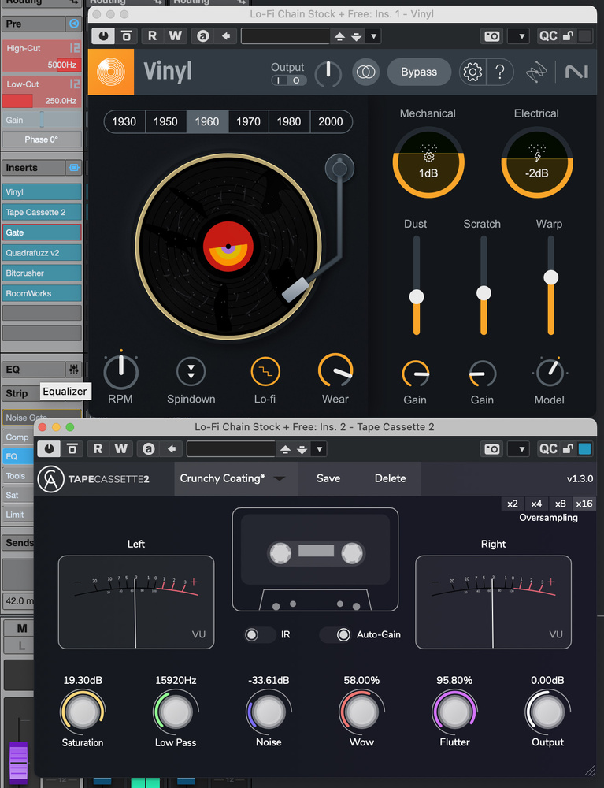604x788 pixels.
Task: Toggle the Lo-fi button
Action: pyautogui.click(x=265, y=371)
